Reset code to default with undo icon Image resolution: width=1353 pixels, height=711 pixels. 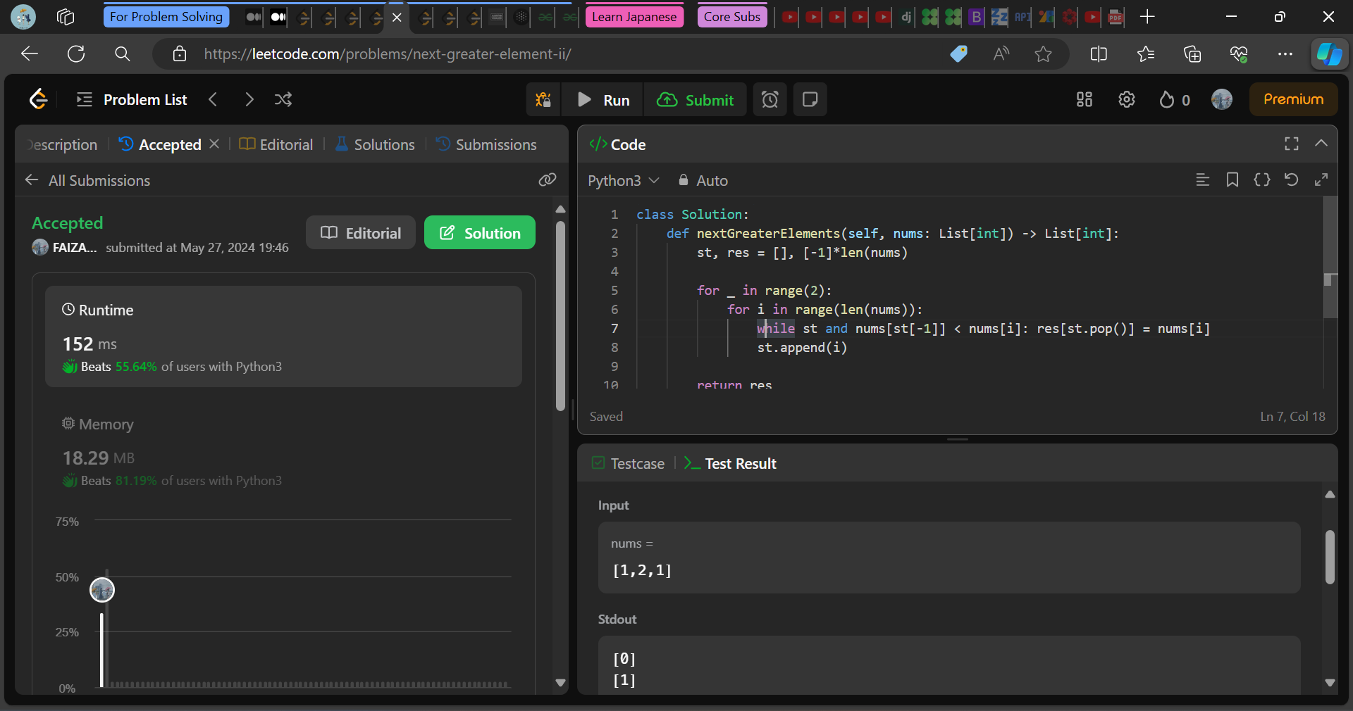coord(1291,180)
